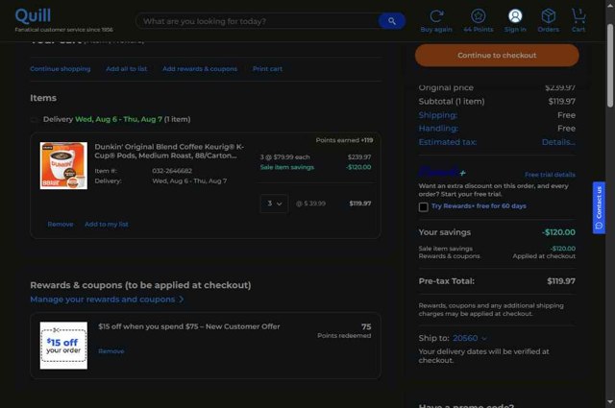Remove the Dunkin' coffee item

coord(61,225)
